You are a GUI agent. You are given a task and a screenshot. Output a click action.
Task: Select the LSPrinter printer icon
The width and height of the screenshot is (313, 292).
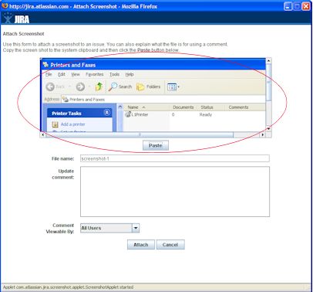(x=128, y=114)
